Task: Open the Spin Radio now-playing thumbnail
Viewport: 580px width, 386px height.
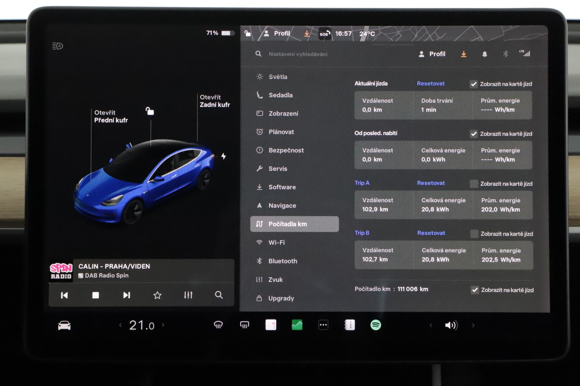Action: point(61,271)
